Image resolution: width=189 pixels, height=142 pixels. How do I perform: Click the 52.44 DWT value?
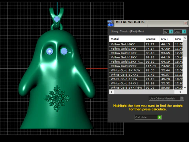(x=165, y=70)
